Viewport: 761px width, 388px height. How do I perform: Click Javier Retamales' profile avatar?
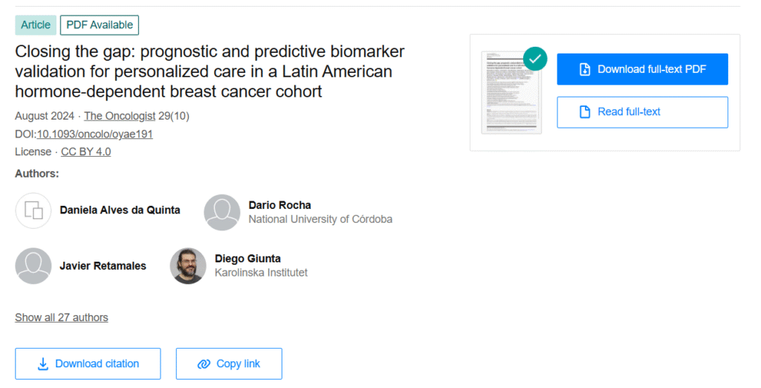click(x=33, y=265)
